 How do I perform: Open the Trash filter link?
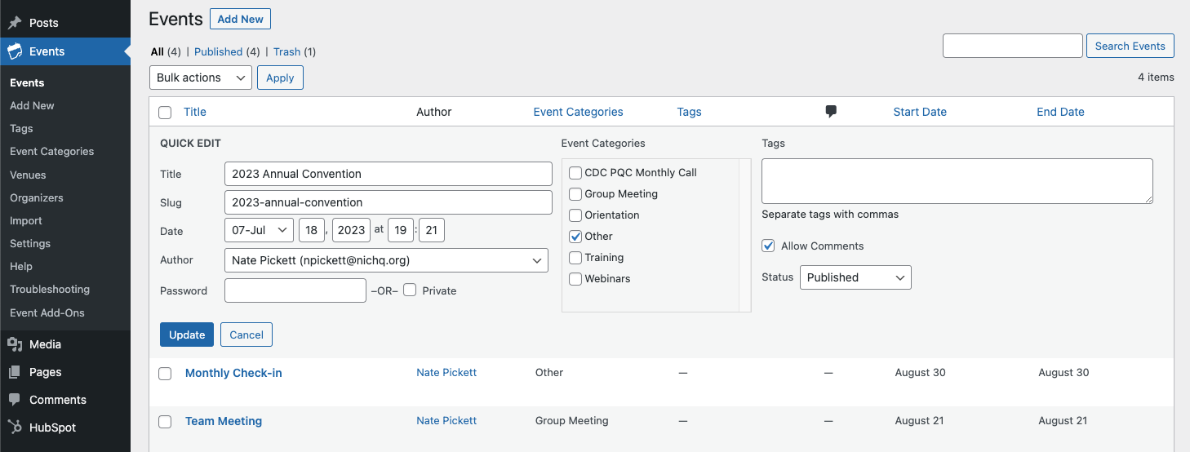(286, 51)
